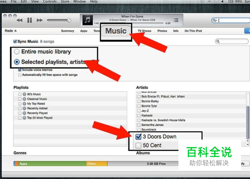Check the My Top Rated playlist
Screen dimensions: 250x179
[x=20, y=104]
